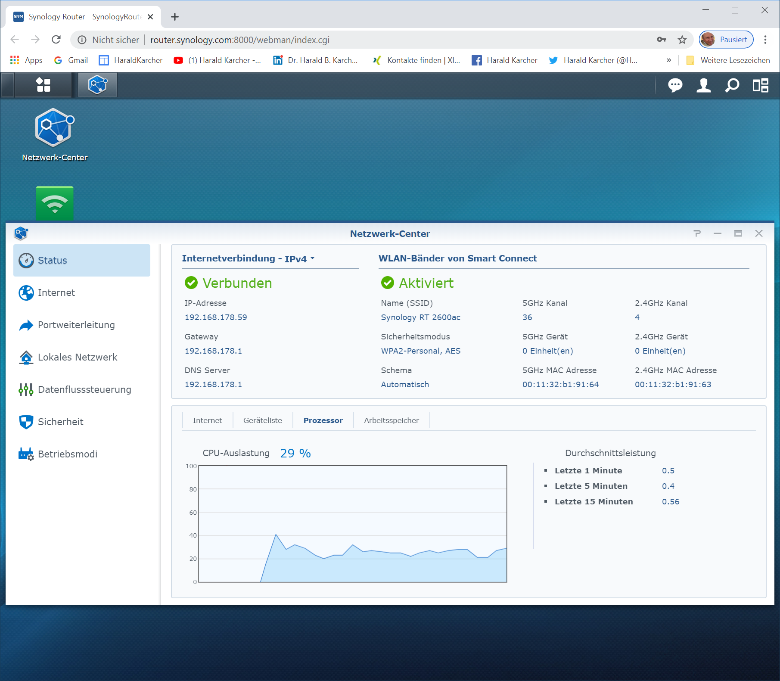
Task: Open the green Wi-Fi Connect desktop icon
Action: pos(55,203)
